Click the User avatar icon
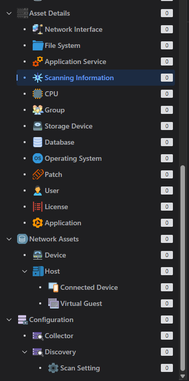This screenshot has width=189, height=381. tap(38, 190)
